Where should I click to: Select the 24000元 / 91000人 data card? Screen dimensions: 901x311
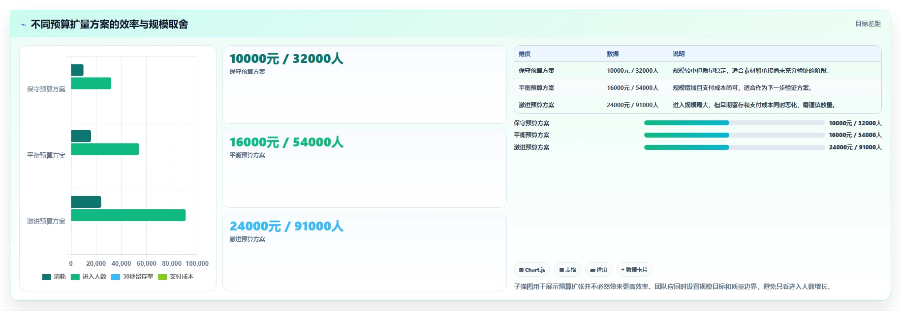click(x=364, y=252)
